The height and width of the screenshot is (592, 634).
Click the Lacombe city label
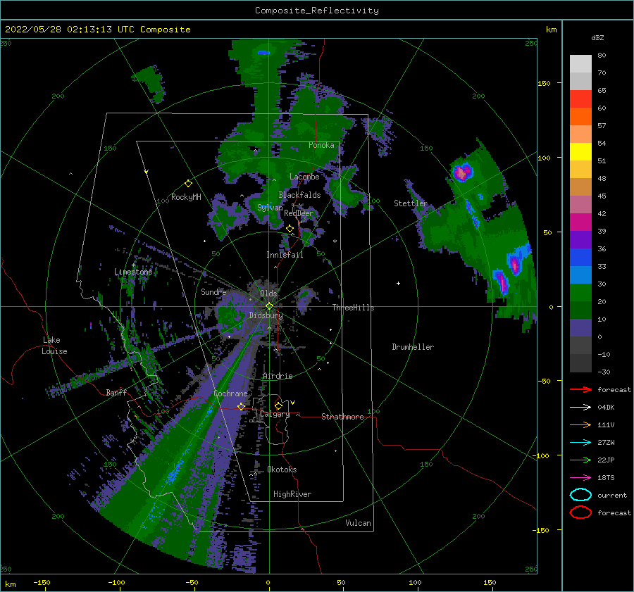[304, 177]
